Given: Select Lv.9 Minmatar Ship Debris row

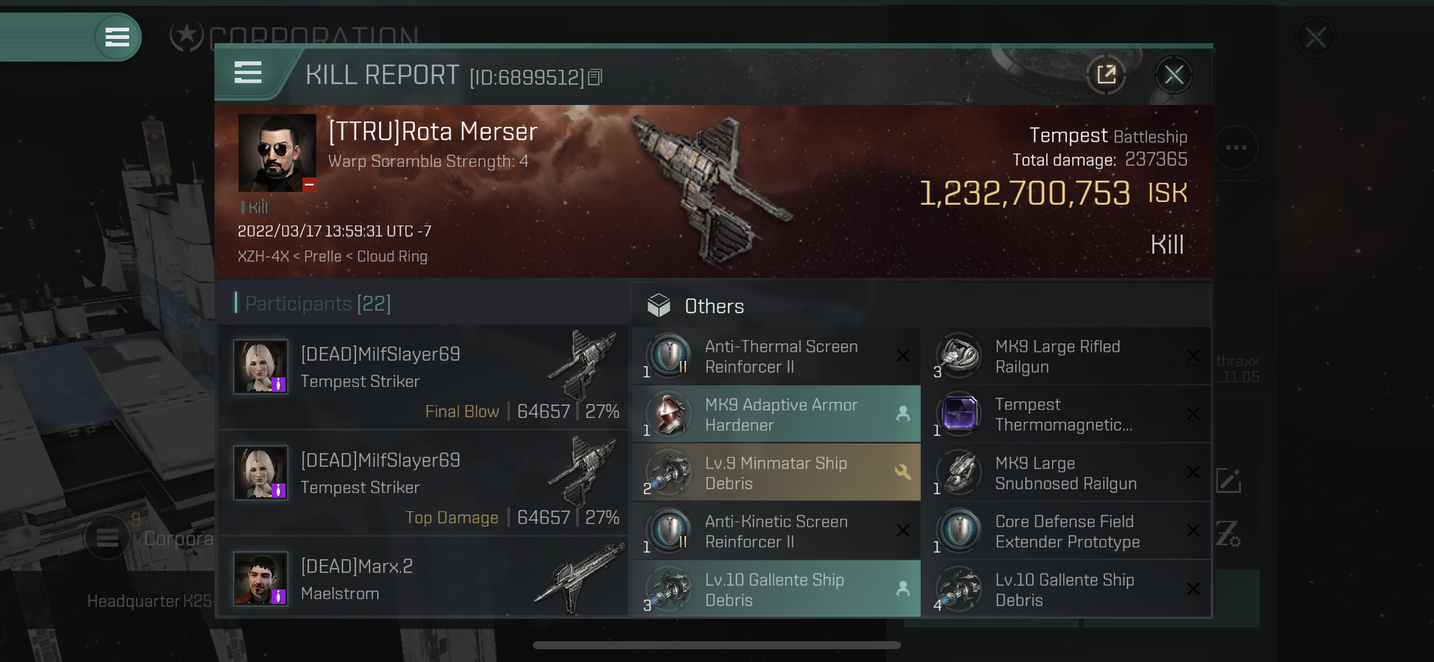Looking at the screenshot, I should click(x=777, y=472).
